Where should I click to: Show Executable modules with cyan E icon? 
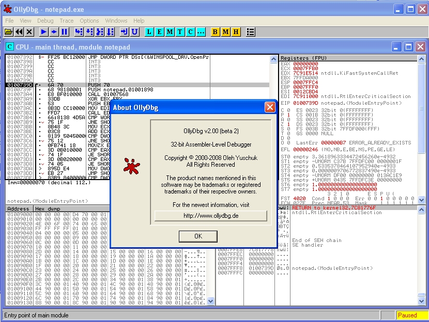coord(160,32)
